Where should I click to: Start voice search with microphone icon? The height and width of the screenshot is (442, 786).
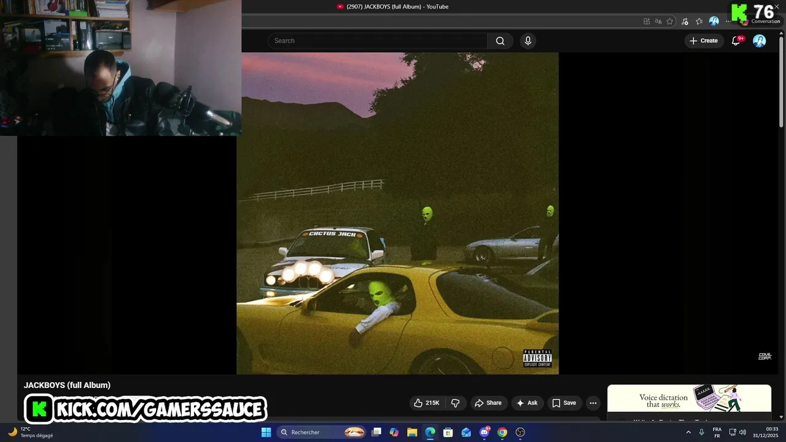(527, 41)
